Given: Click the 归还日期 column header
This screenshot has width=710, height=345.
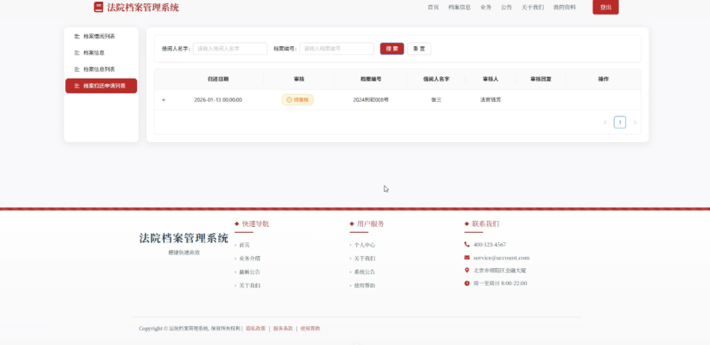Looking at the screenshot, I should pos(218,80).
